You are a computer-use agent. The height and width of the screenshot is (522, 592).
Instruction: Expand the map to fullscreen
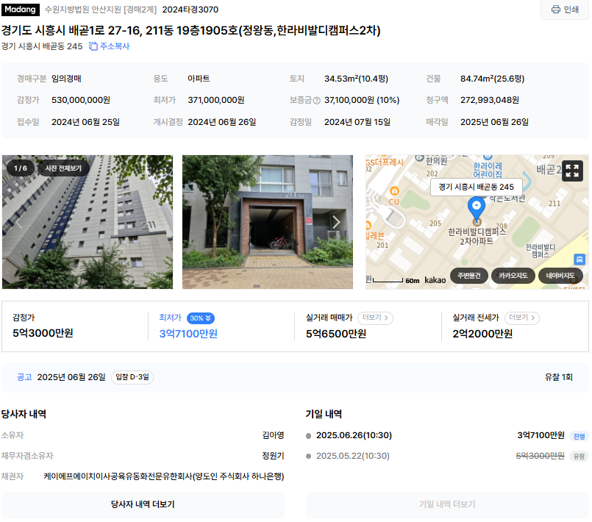point(572,171)
